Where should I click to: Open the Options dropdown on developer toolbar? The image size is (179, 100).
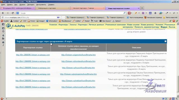click(x=117, y=21)
